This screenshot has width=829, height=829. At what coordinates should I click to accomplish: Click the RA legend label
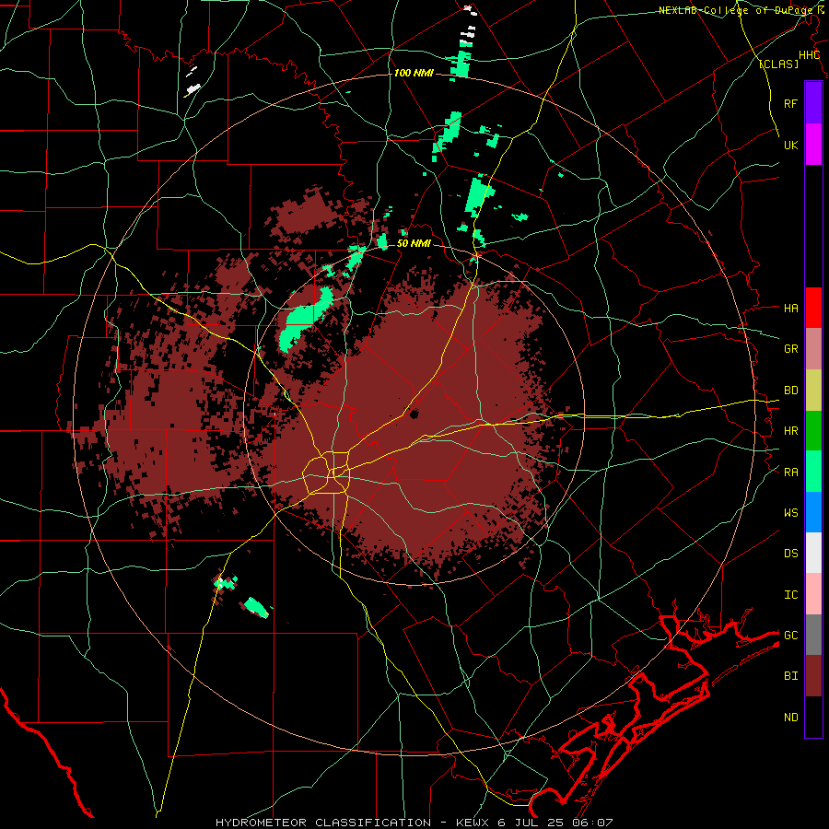790,473
